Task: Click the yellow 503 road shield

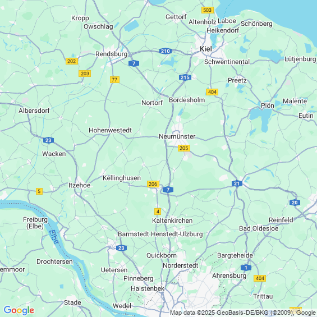Action: (x=208, y=10)
